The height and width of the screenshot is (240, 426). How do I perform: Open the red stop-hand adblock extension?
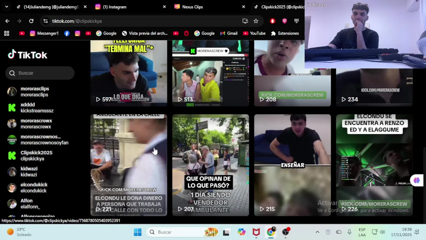click(273, 21)
